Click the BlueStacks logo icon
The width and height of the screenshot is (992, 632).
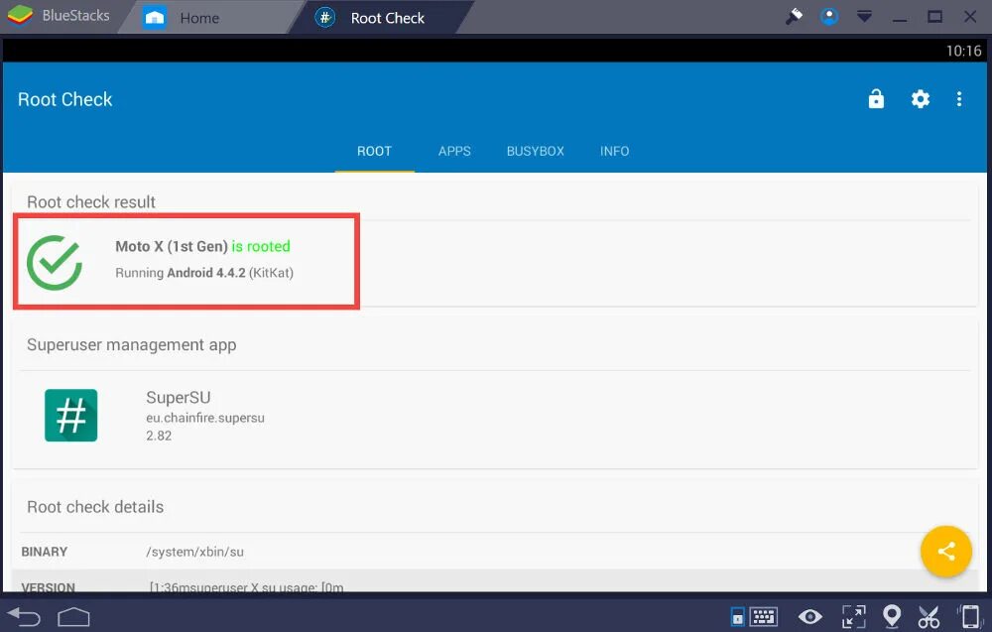click(20, 15)
